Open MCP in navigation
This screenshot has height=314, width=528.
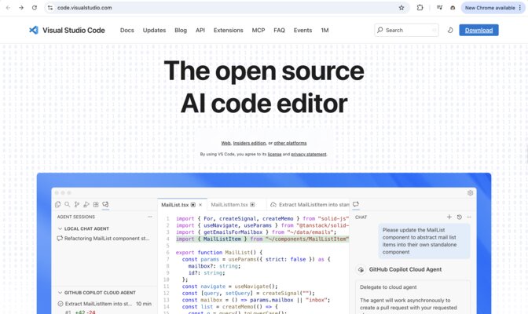[258, 30]
